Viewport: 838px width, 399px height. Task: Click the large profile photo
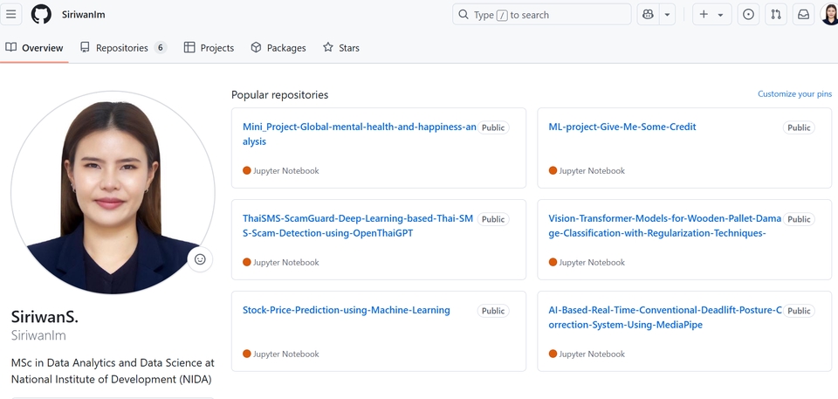point(113,192)
